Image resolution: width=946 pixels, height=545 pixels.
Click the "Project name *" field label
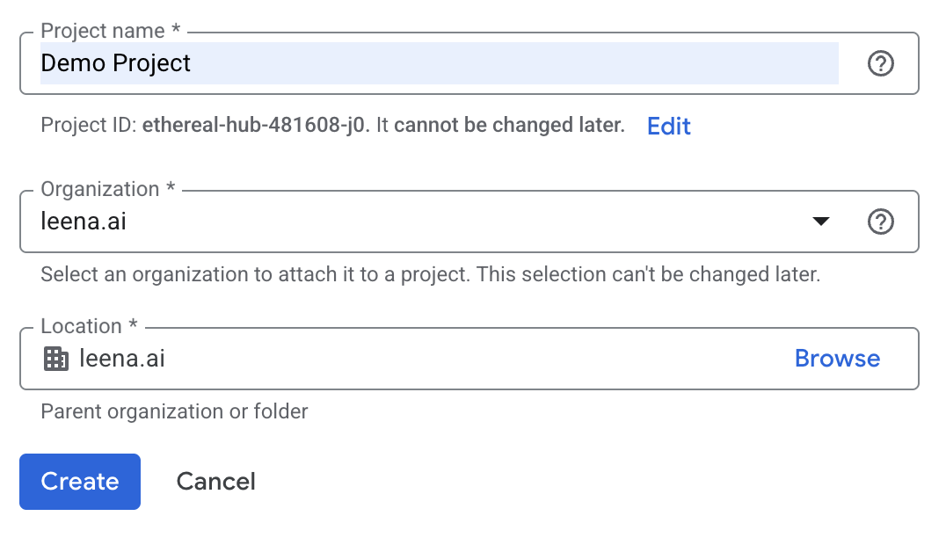pyautogui.click(x=111, y=31)
